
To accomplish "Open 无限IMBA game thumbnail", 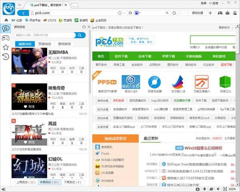I will pyautogui.click(x=29, y=61).
